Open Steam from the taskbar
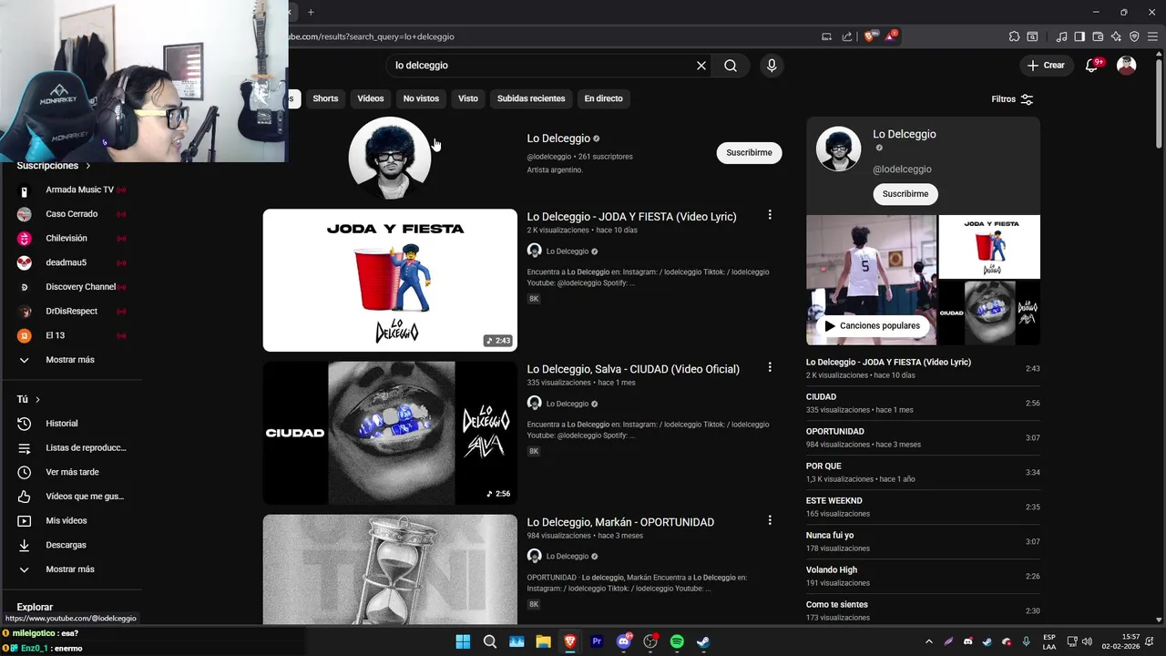The image size is (1166, 656). click(703, 641)
